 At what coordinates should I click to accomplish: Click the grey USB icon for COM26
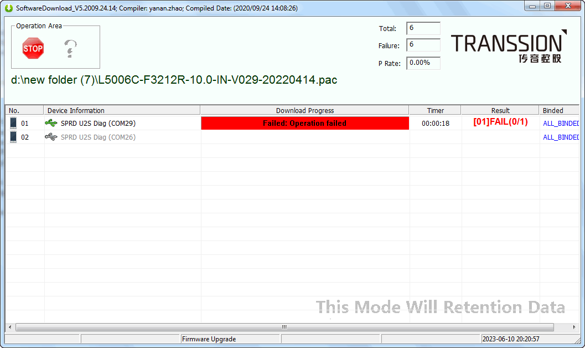pos(51,137)
